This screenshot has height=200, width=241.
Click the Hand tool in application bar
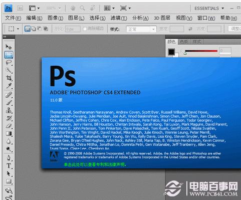coord(73,8)
